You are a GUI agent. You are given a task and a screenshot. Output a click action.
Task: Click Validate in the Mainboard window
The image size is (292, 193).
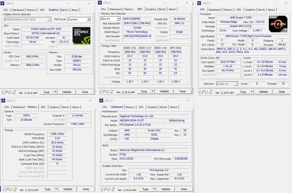[x=165, y=189]
